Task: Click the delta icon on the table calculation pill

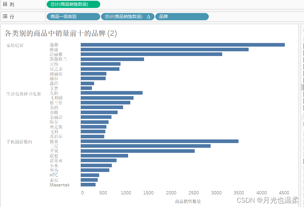Action: pos(148,17)
